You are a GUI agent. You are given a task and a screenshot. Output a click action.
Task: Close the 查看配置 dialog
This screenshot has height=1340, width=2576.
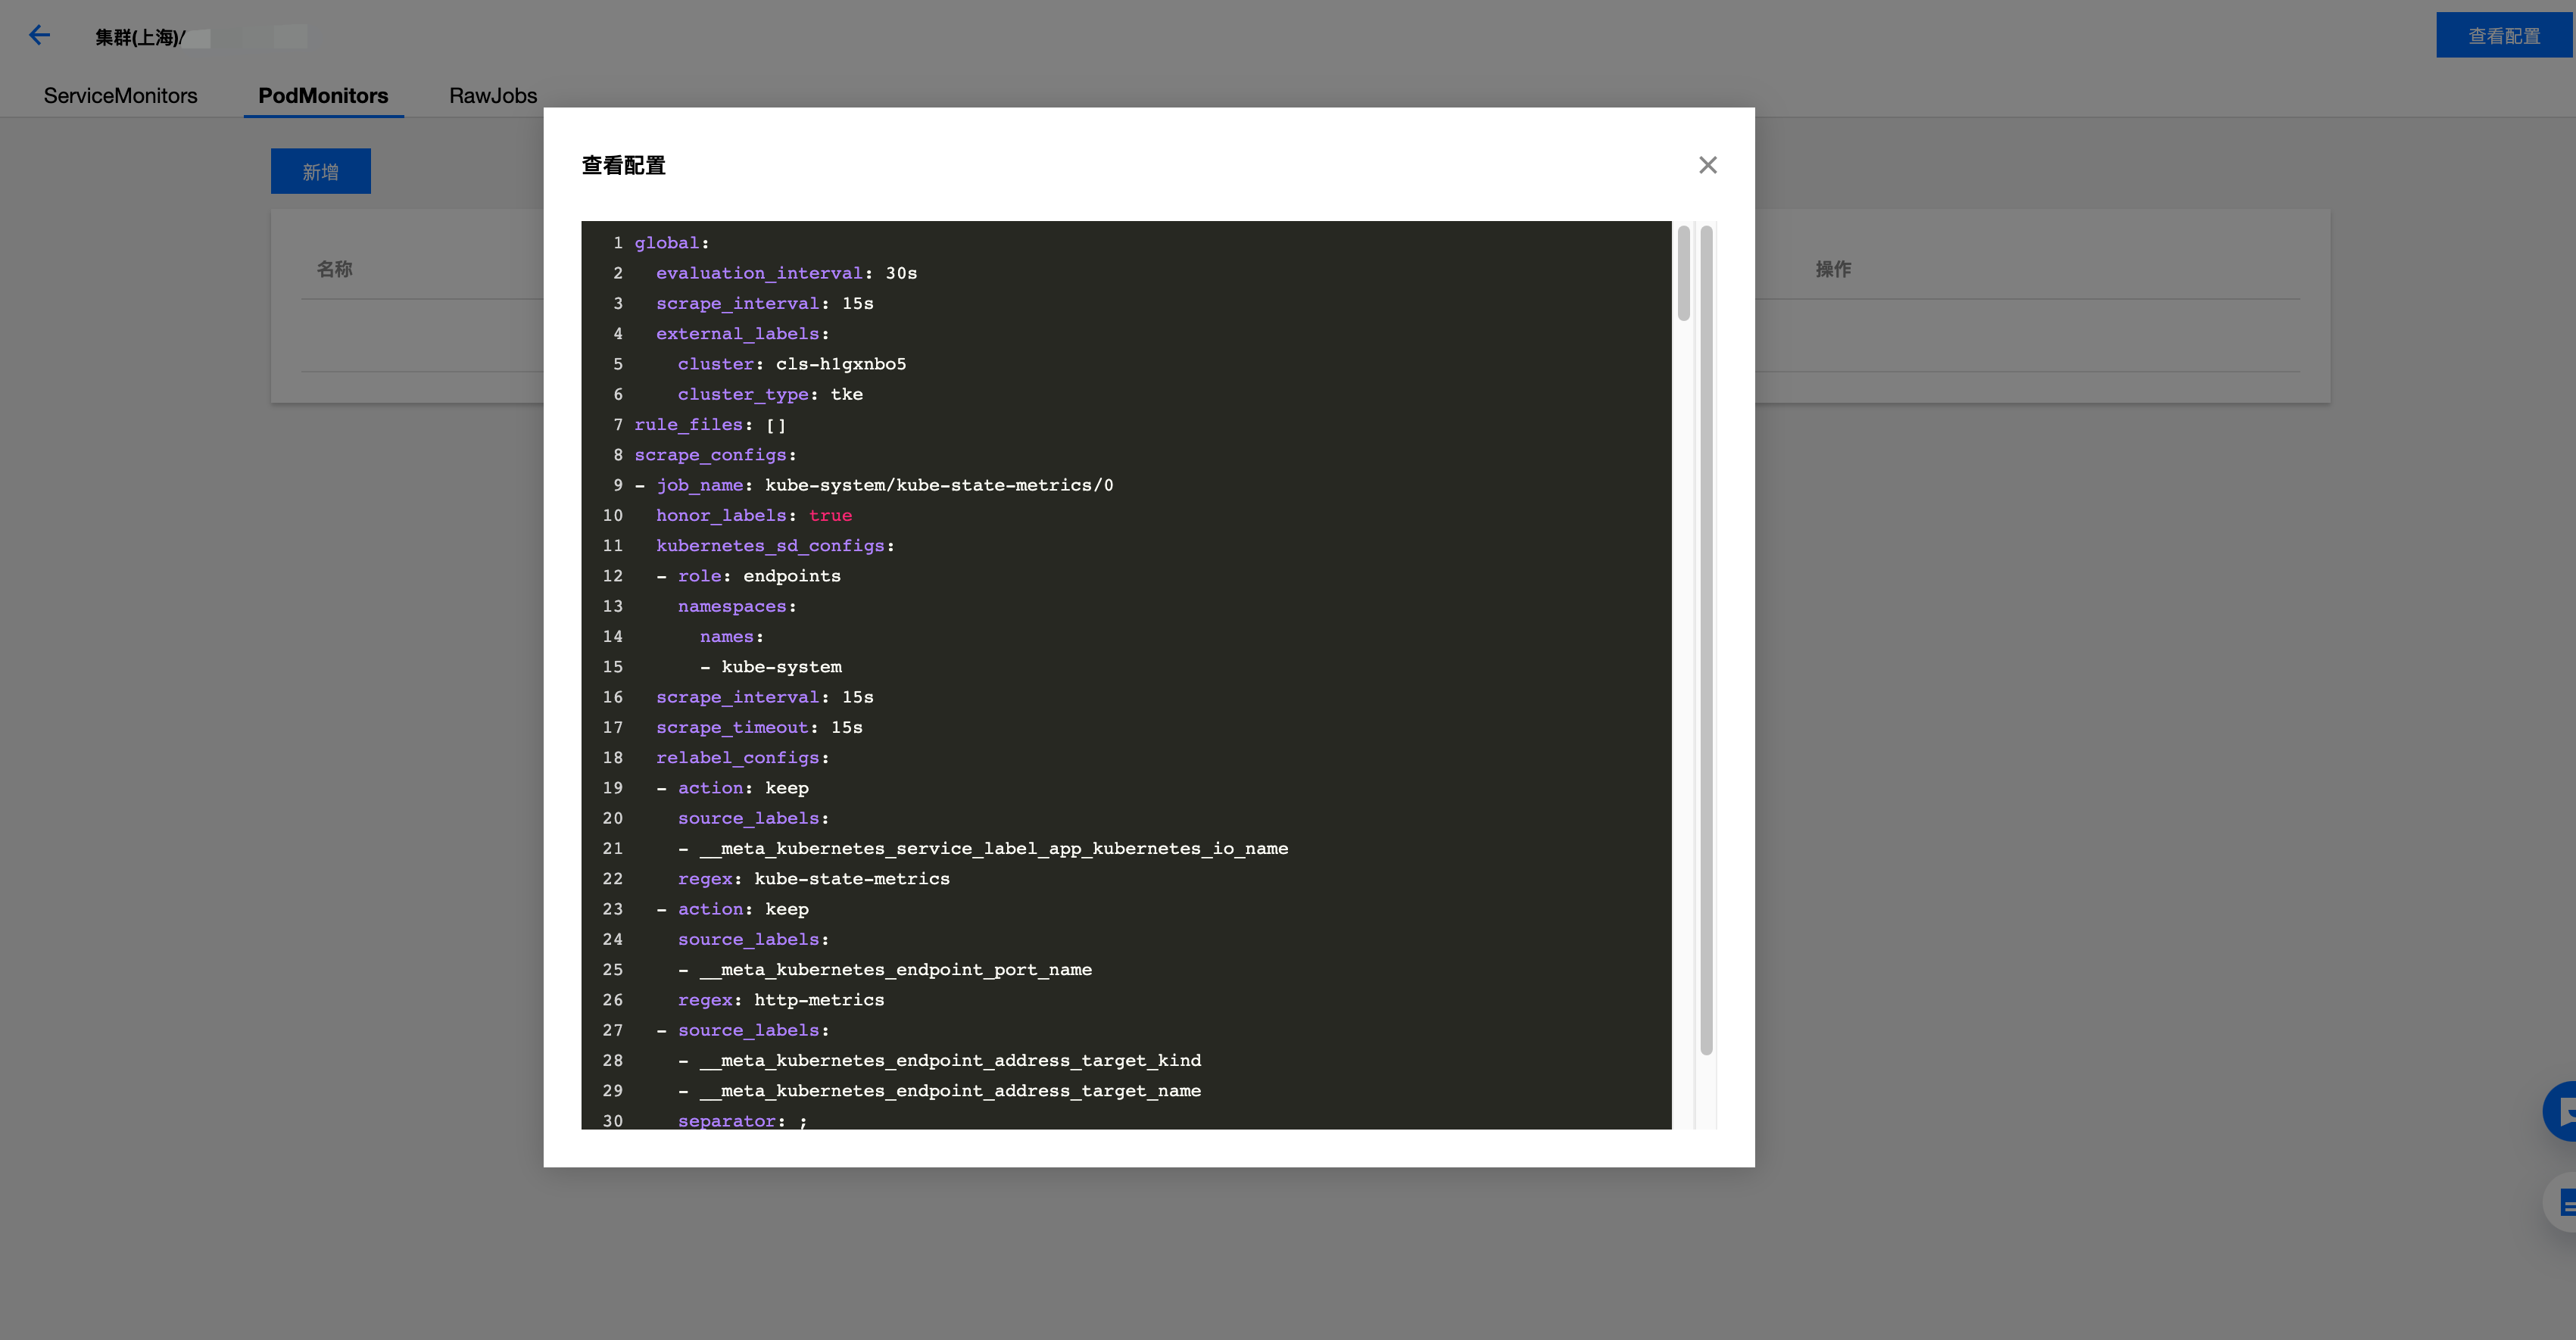1708,165
